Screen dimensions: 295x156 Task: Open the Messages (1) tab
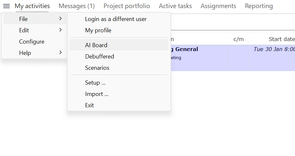tap(77, 6)
